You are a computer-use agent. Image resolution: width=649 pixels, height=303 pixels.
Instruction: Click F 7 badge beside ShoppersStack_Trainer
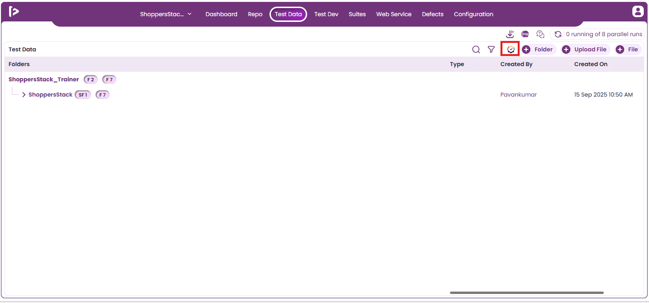click(109, 79)
